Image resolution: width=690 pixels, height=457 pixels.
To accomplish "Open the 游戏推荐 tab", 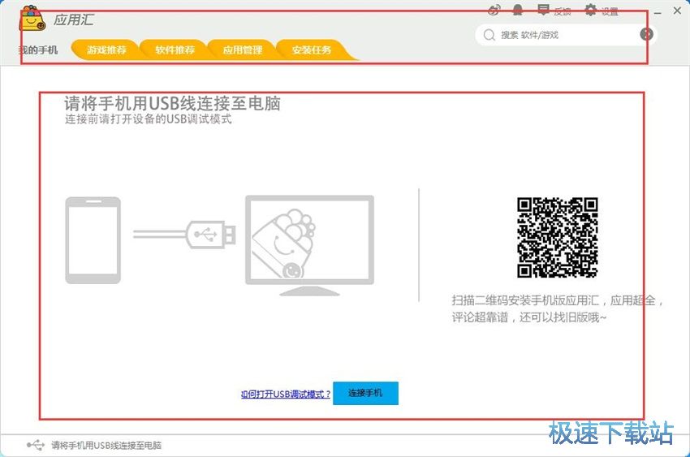I will [x=106, y=50].
